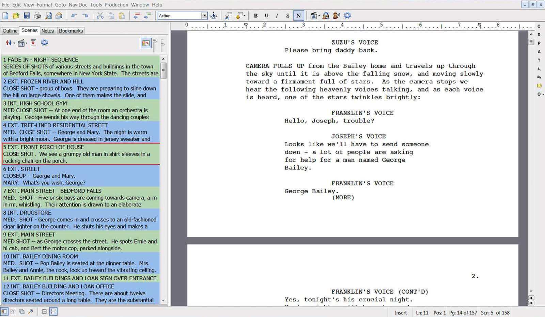Toggle normal text N button
The image size is (545, 317).
(298, 16)
